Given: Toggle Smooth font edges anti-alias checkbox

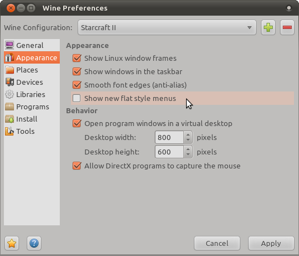Looking at the screenshot, I should click(x=77, y=85).
